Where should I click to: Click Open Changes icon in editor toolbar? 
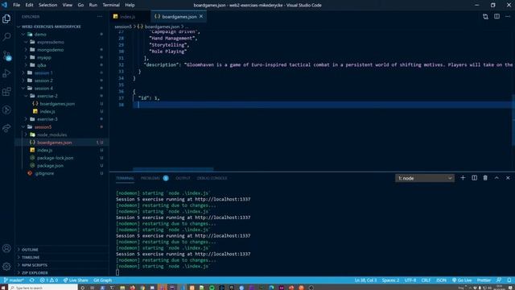485,16
